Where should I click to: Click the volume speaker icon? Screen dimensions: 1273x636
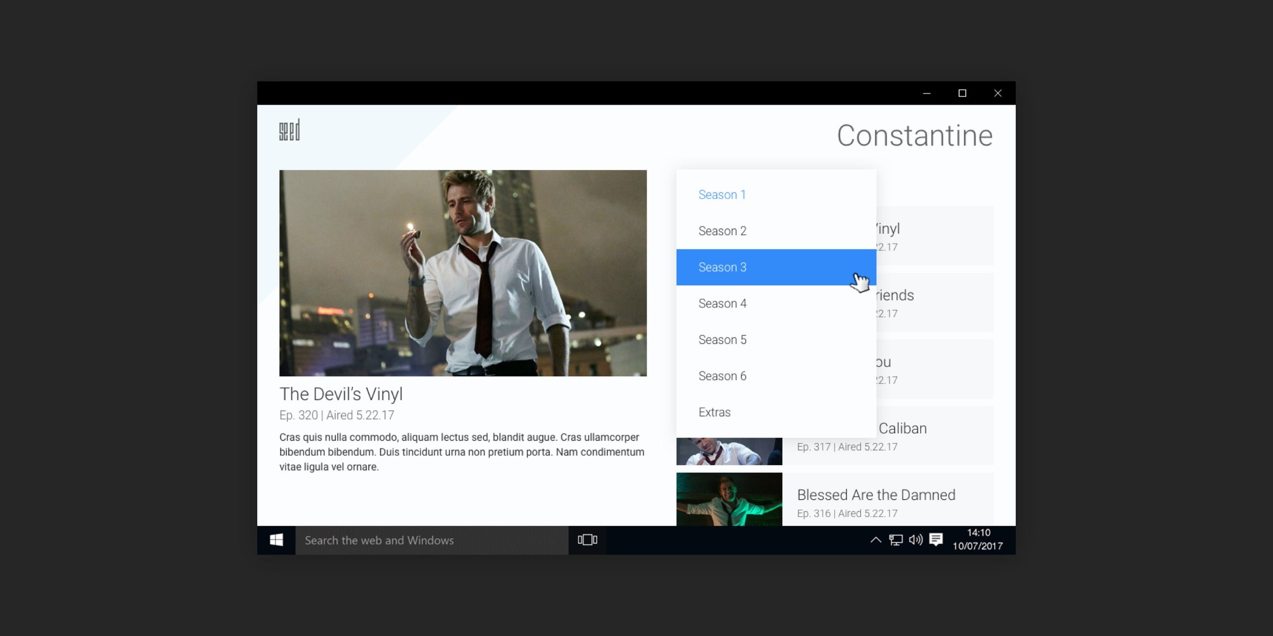(x=916, y=540)
